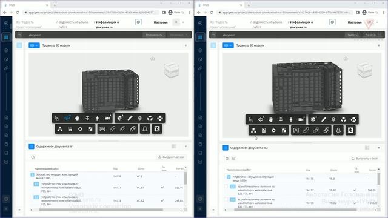Screen dimensions: 388x218
Task: Open the model tree icon in left window
Action: point(60,129)
